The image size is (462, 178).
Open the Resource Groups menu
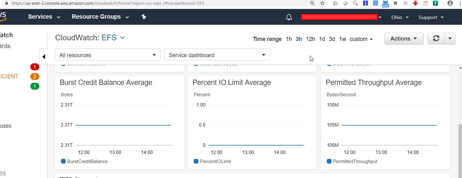pos(100,17)
